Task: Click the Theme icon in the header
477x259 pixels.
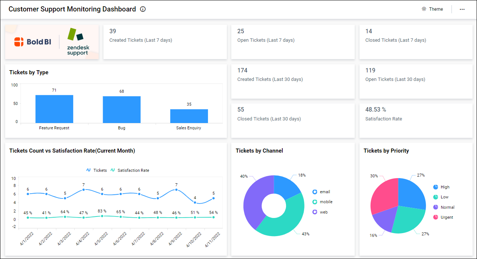Action: 424,9
